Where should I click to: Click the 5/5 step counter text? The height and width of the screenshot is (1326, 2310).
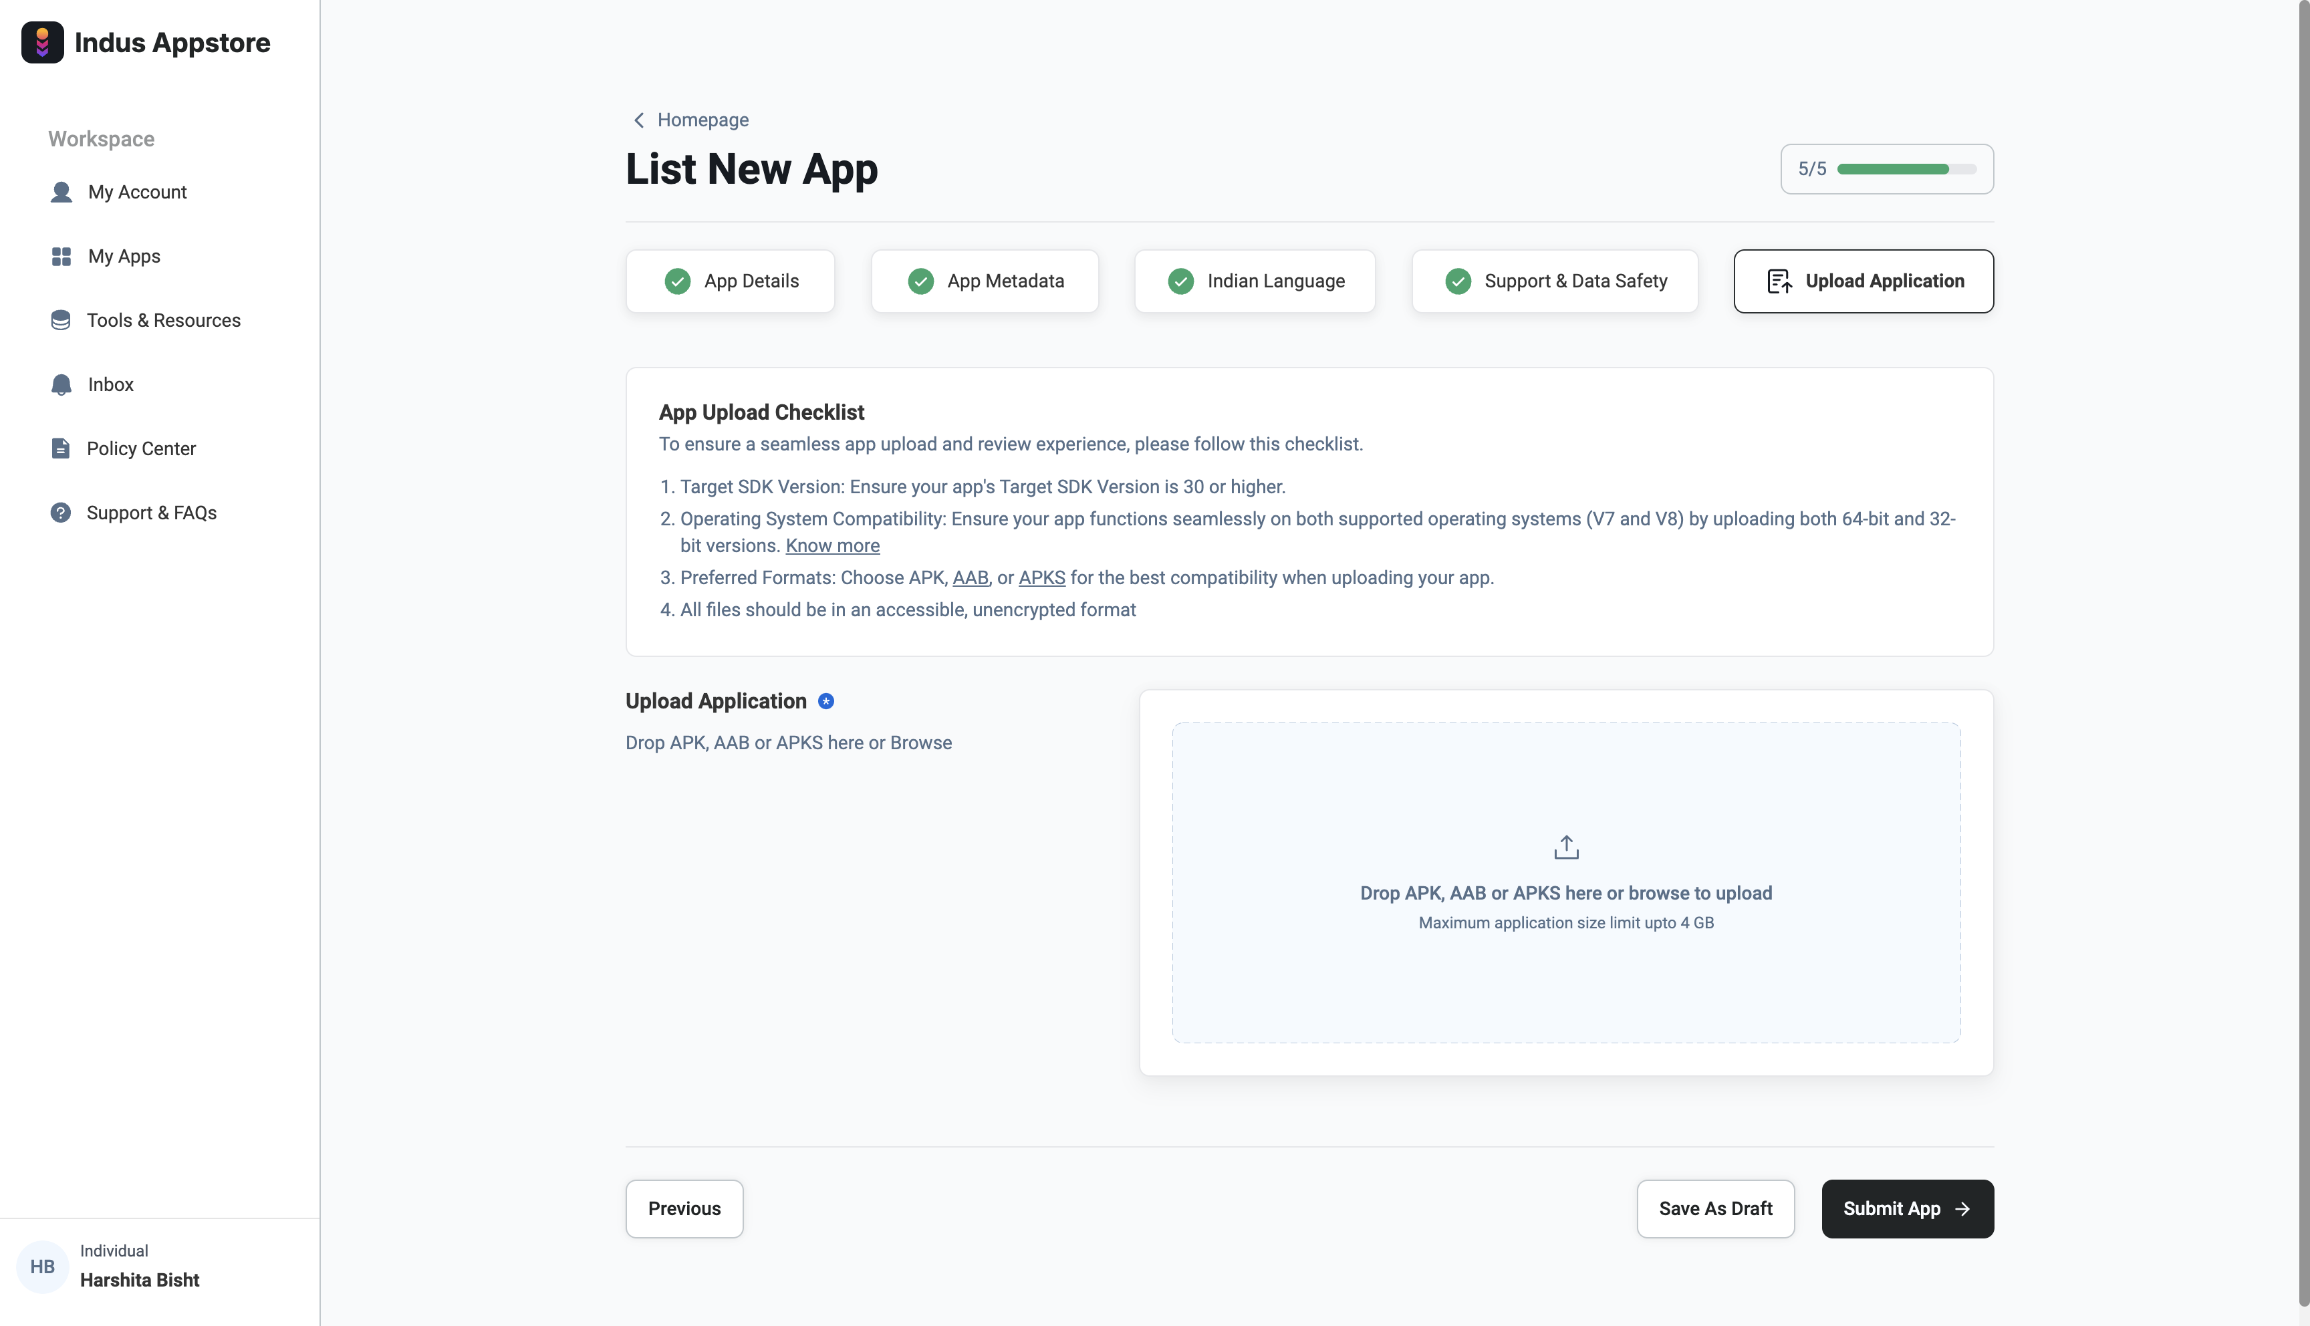[x=1812, y=169]
